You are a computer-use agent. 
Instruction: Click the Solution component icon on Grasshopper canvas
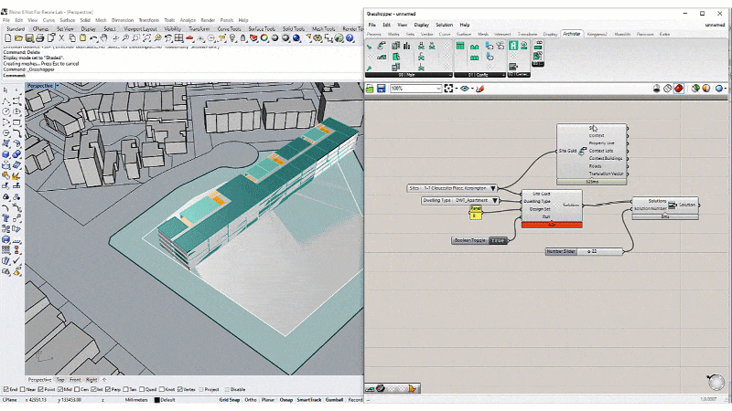click(673, 205)
